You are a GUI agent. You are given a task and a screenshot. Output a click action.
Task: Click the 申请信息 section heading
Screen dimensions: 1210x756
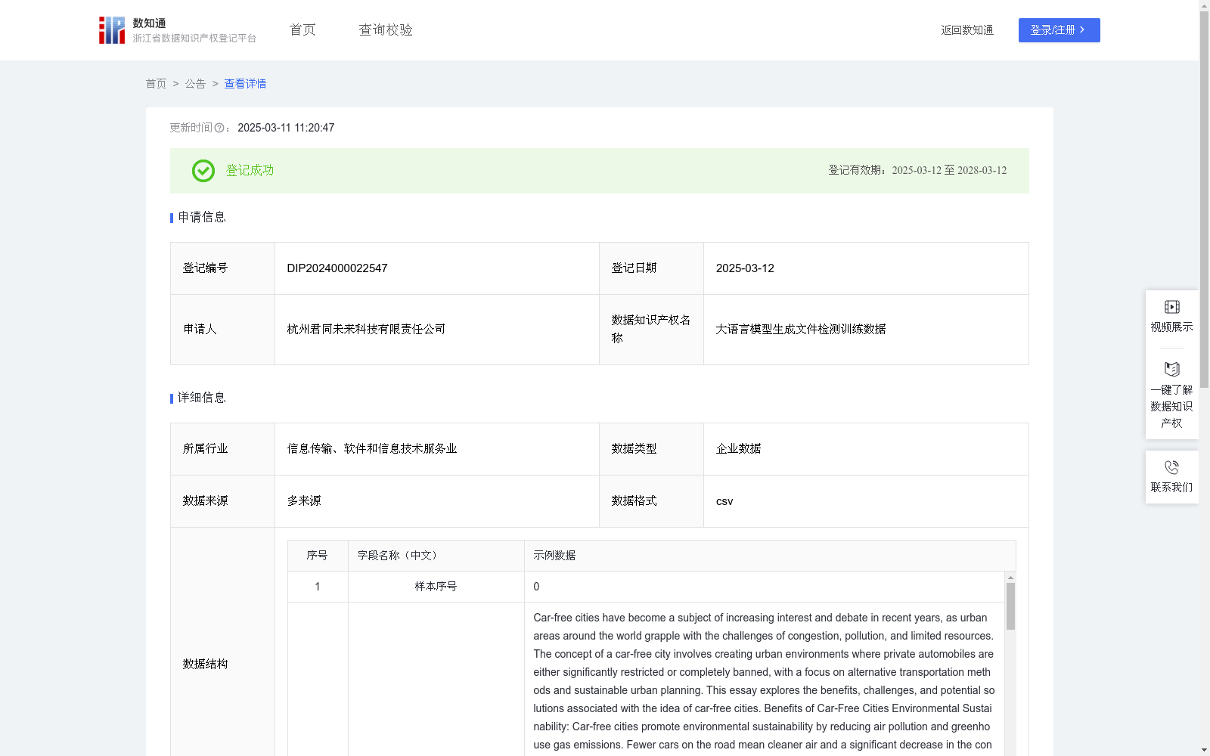[x=201, y=218]
